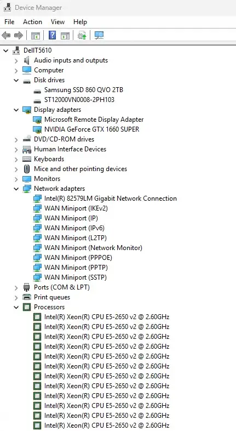Screen dimensions: 236x431
Task: Expand the Ports (COM & LPT) node
Action: [16, 288]
